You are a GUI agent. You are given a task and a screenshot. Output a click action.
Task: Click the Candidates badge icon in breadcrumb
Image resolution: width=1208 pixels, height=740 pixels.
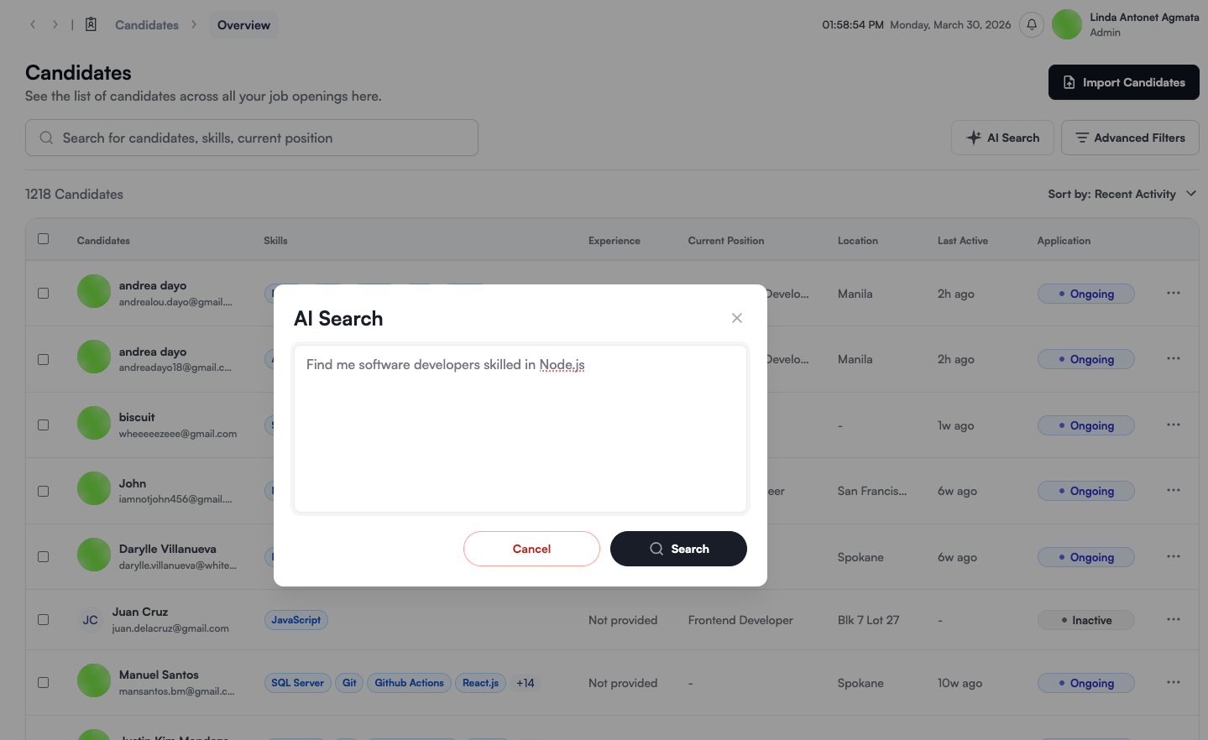[x=92, y=25]
